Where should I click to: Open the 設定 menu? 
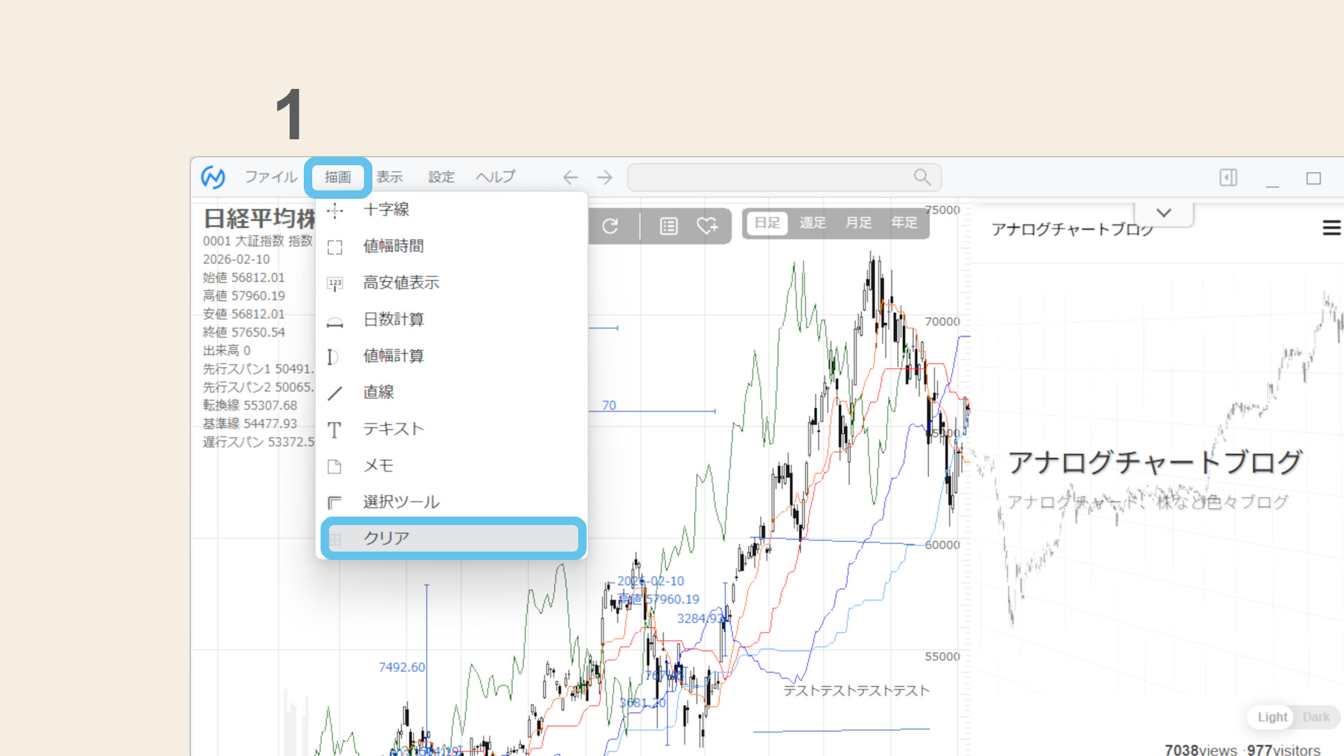pyautogui.click(x=442, y=177)
